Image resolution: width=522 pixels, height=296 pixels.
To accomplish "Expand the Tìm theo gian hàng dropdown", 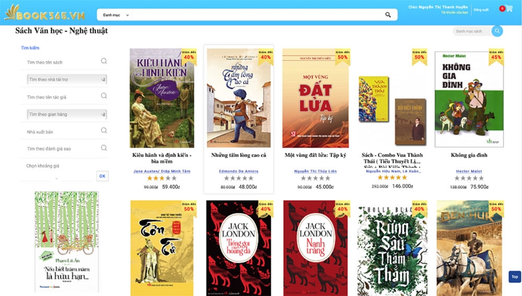I will point(67,114).
